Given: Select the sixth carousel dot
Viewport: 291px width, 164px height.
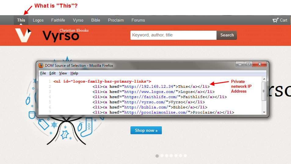Looking at the screenshot, I should [180, 156].
